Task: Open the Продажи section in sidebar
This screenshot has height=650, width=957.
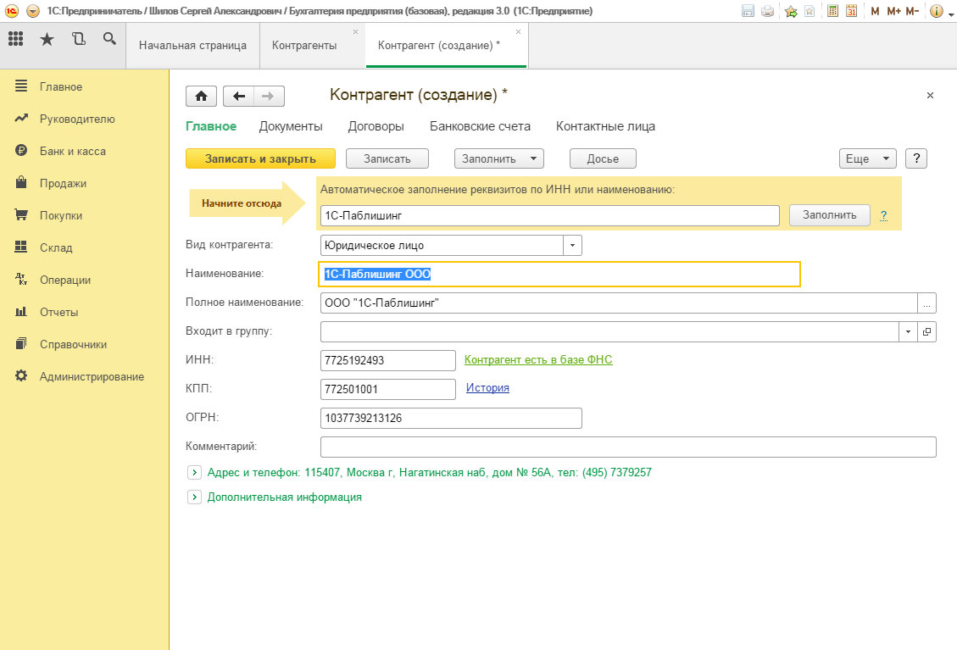Action: (63, 183)
